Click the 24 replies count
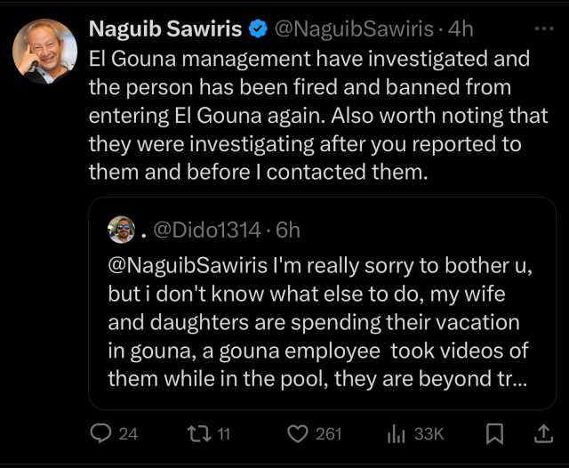The height and width of the screenshot is (468, 569). pyautogui.click(x=128, y=433)
